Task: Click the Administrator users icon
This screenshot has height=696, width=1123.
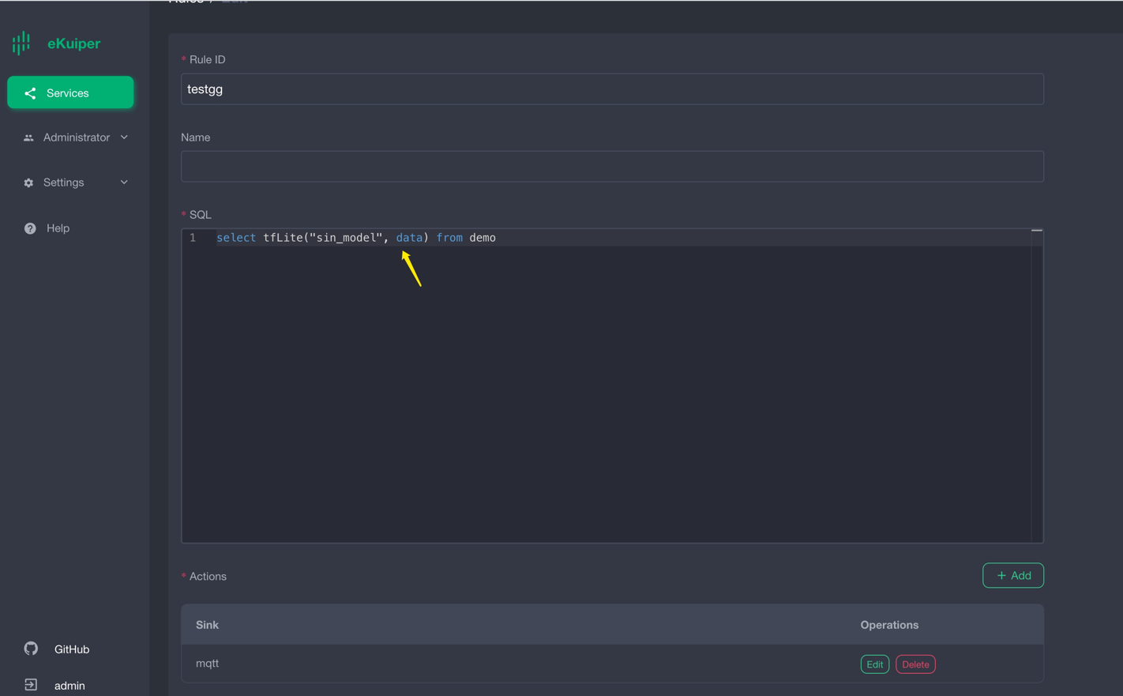Action: pos(28,137)
